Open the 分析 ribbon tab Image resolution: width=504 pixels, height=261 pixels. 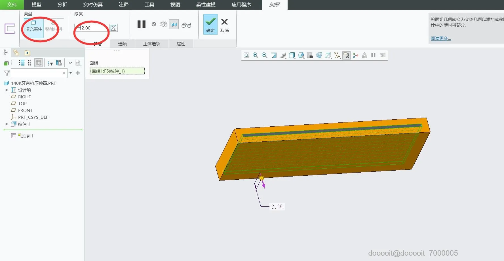tap(62, 5)
